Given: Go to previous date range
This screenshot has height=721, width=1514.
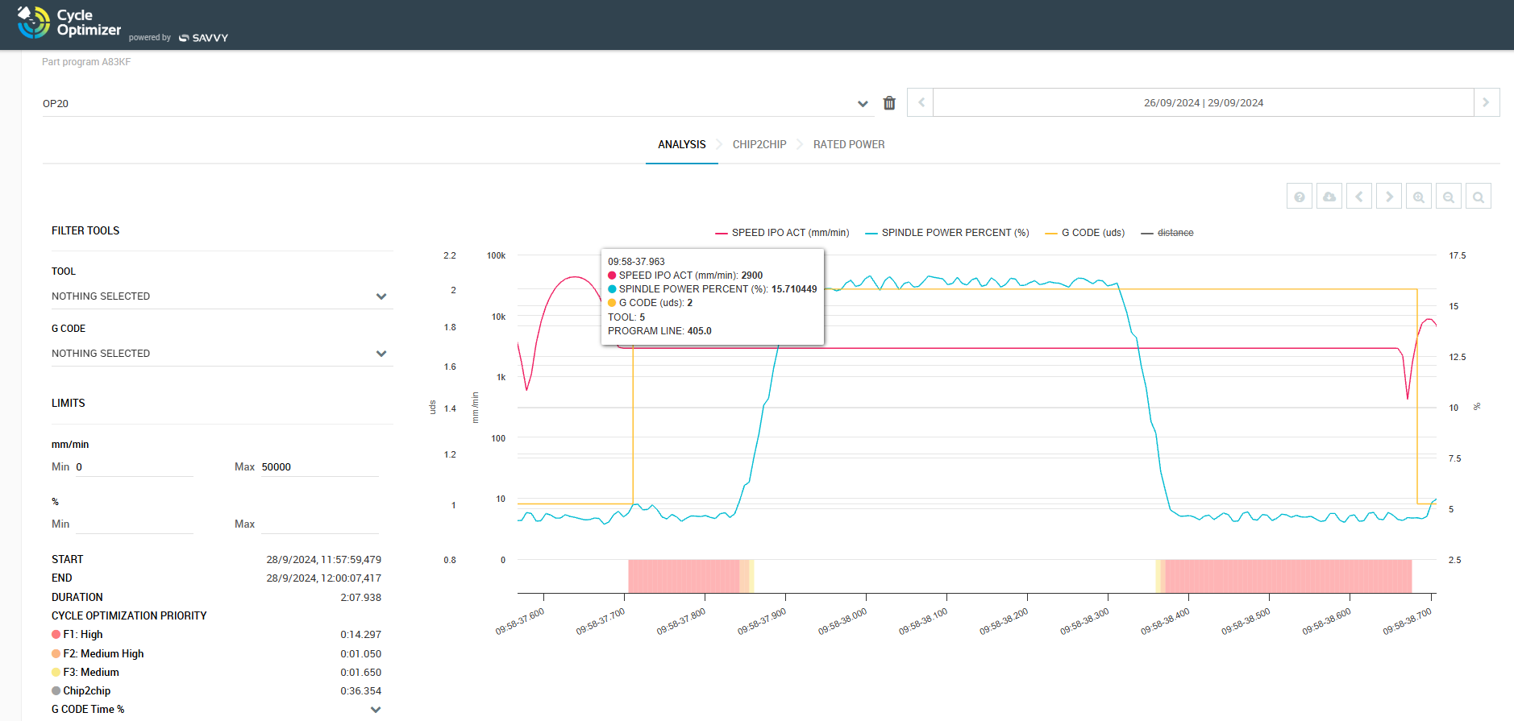Looking at the screenshot, I should 921,103.
